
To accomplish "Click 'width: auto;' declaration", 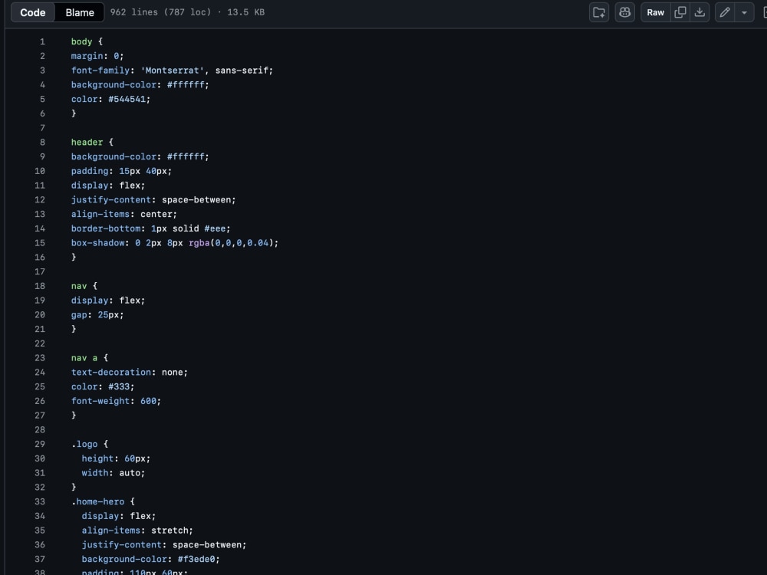I will pos(113,473).
